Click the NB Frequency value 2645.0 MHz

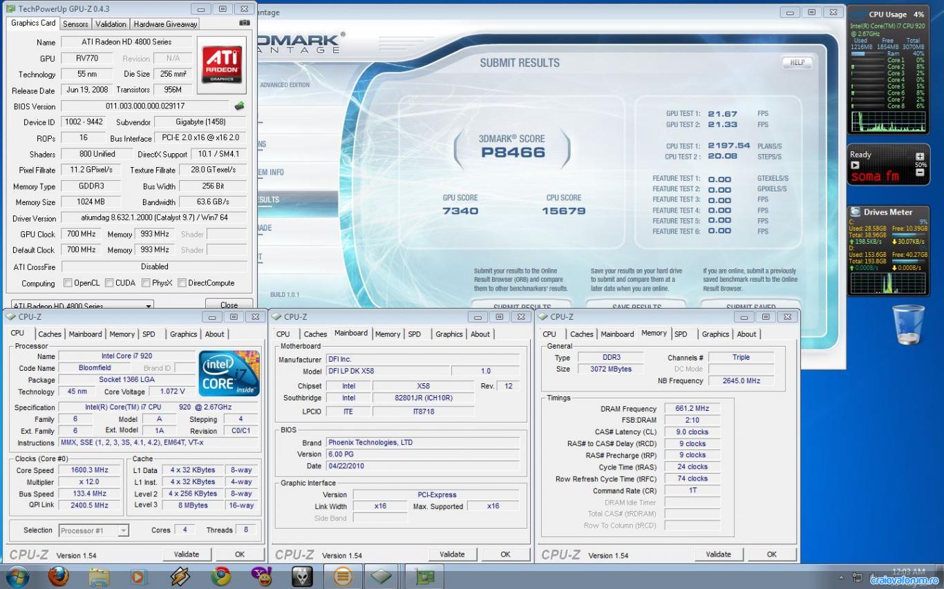(742, 380)
